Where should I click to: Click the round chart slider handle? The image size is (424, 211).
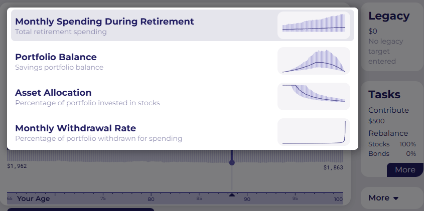pos(232,162)
